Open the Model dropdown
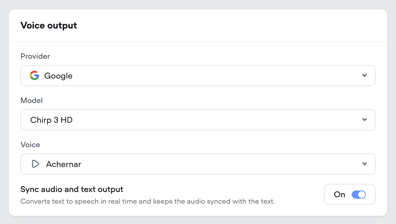Screen dimensions: 396x224 (x=198, y=120)
